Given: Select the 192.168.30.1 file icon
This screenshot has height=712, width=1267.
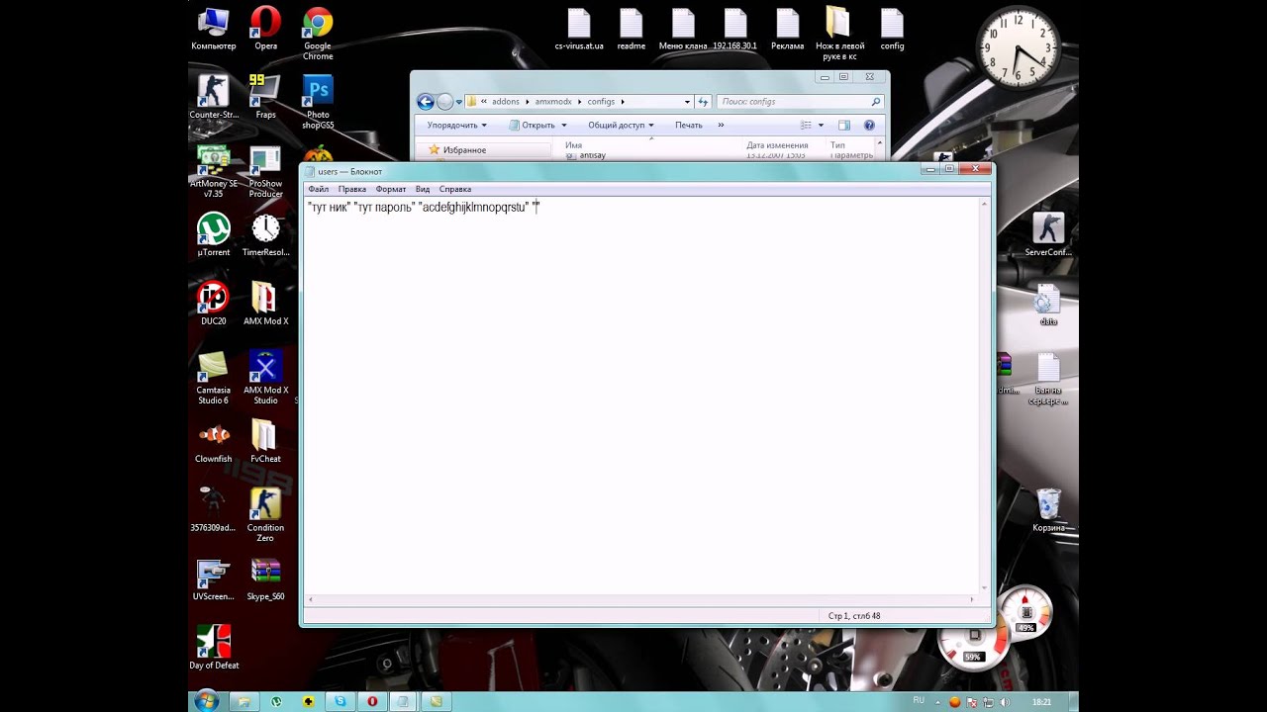Looking at the screenshot, I should point(734,29).
